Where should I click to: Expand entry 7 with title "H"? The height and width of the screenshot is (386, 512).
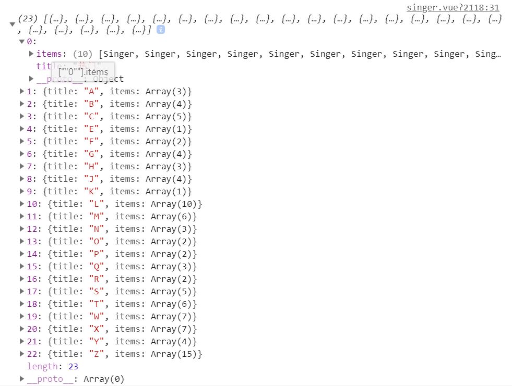(22, 166)
